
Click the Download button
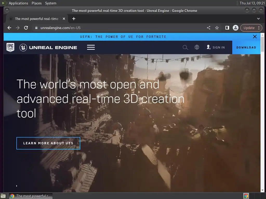click(246, 47)
